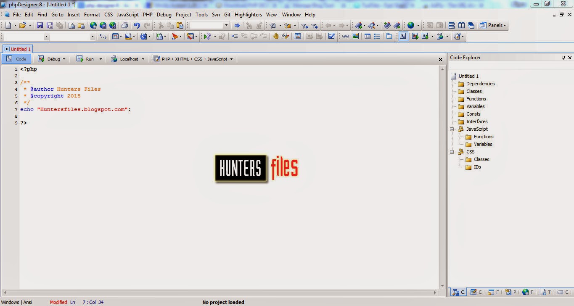Click the New file icon
The image size is (574, 306).
click(8, 25)
